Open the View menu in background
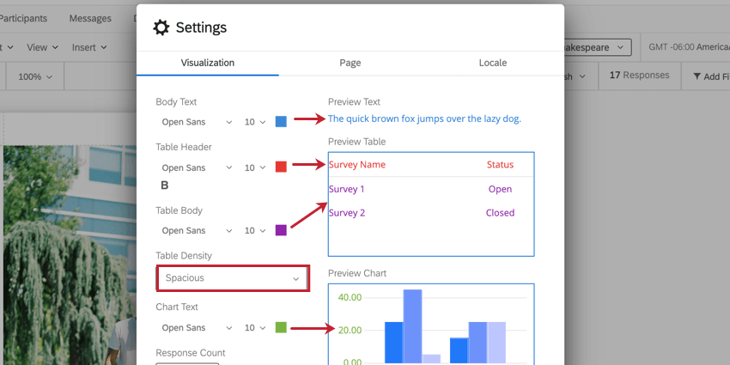The width and height of the screenshot is (730, 365). click(42, 47)
